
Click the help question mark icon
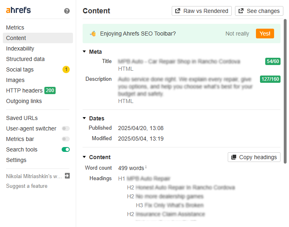coord(67,11)
